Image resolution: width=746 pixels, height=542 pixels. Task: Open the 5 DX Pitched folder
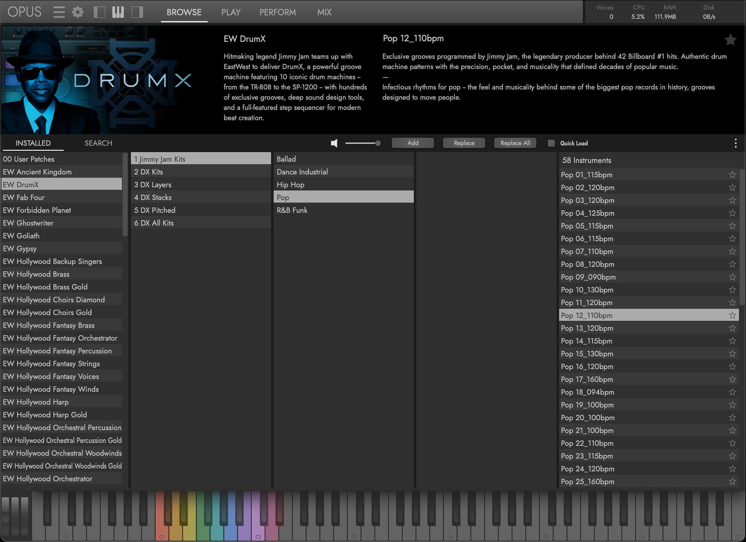point(201,210)
